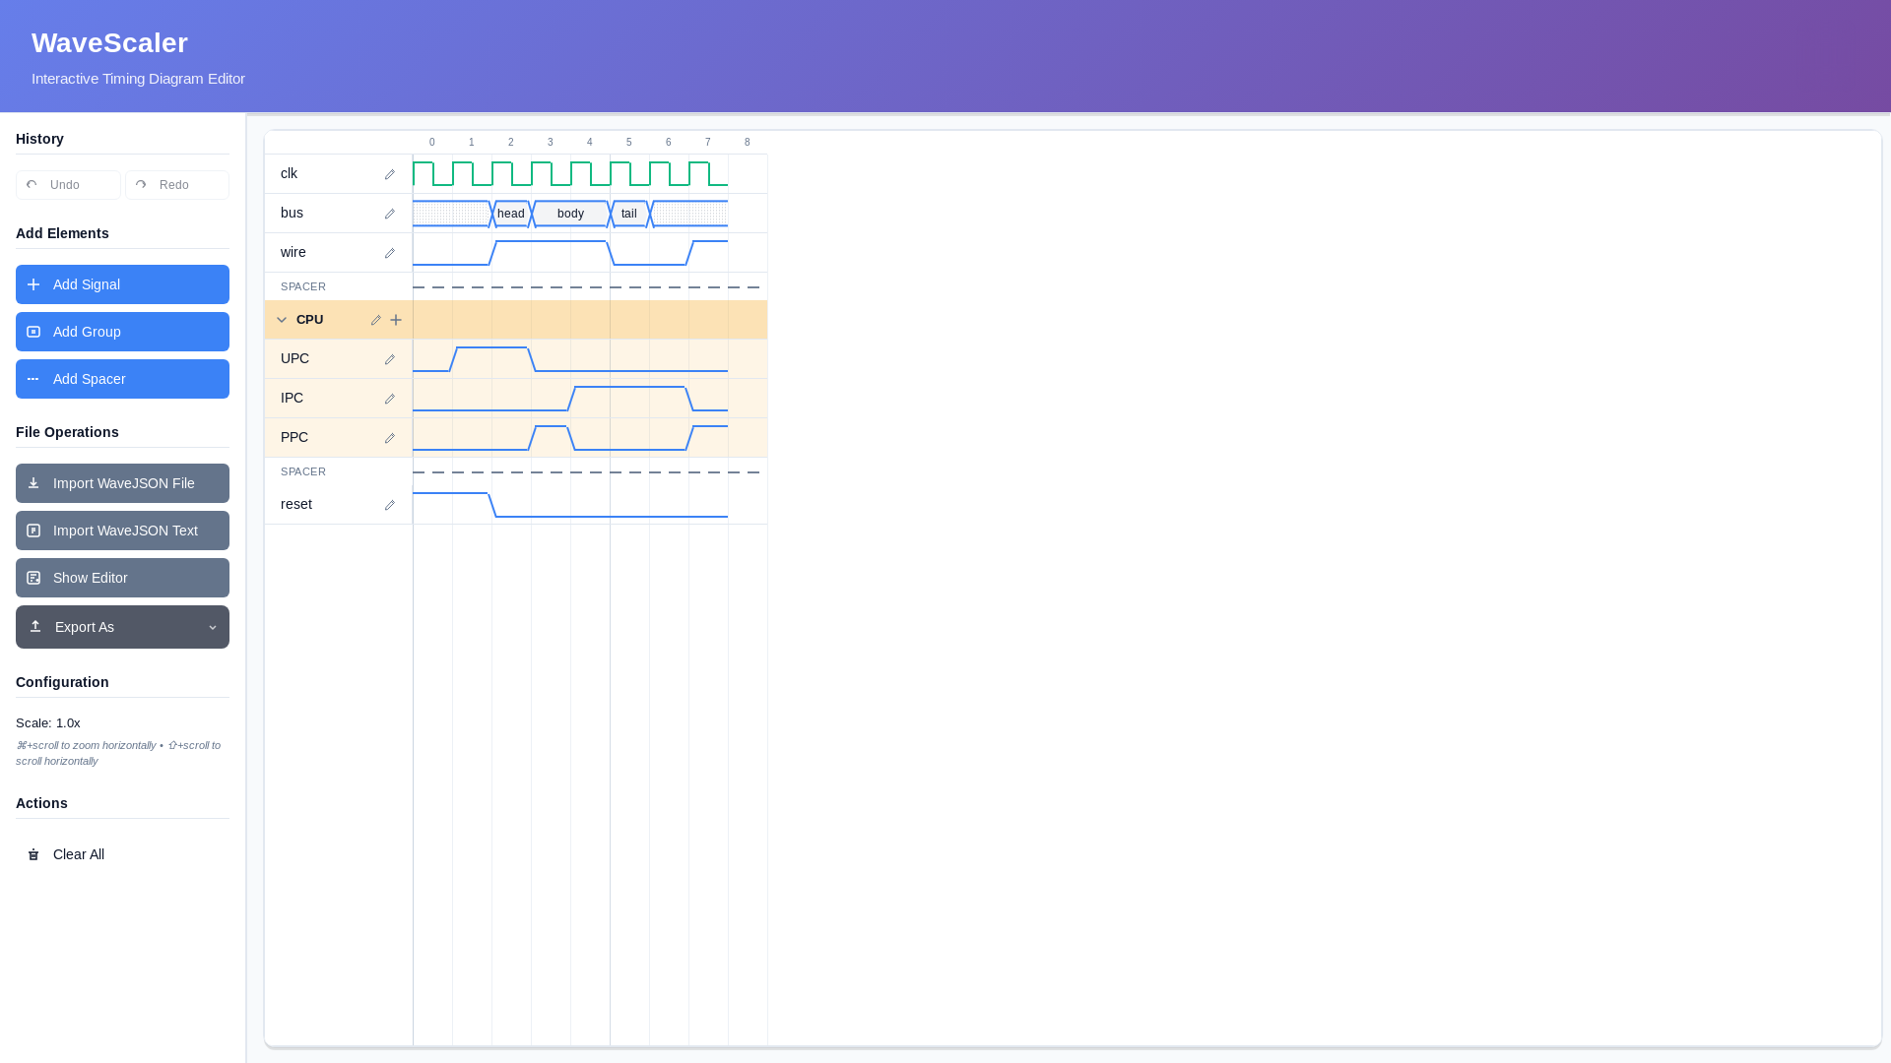The width and height of the screenshot is (1891, 1063).
Task: Open the Export As dropdown
Action: click(x=122, y=627)
